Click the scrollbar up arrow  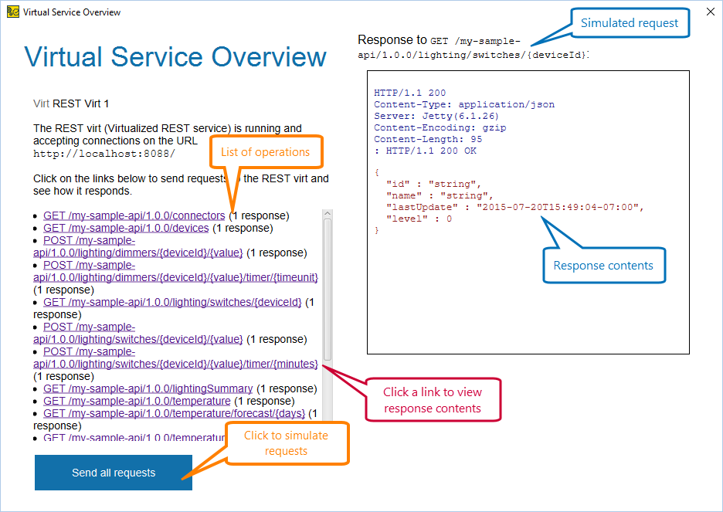pos(328,210)
